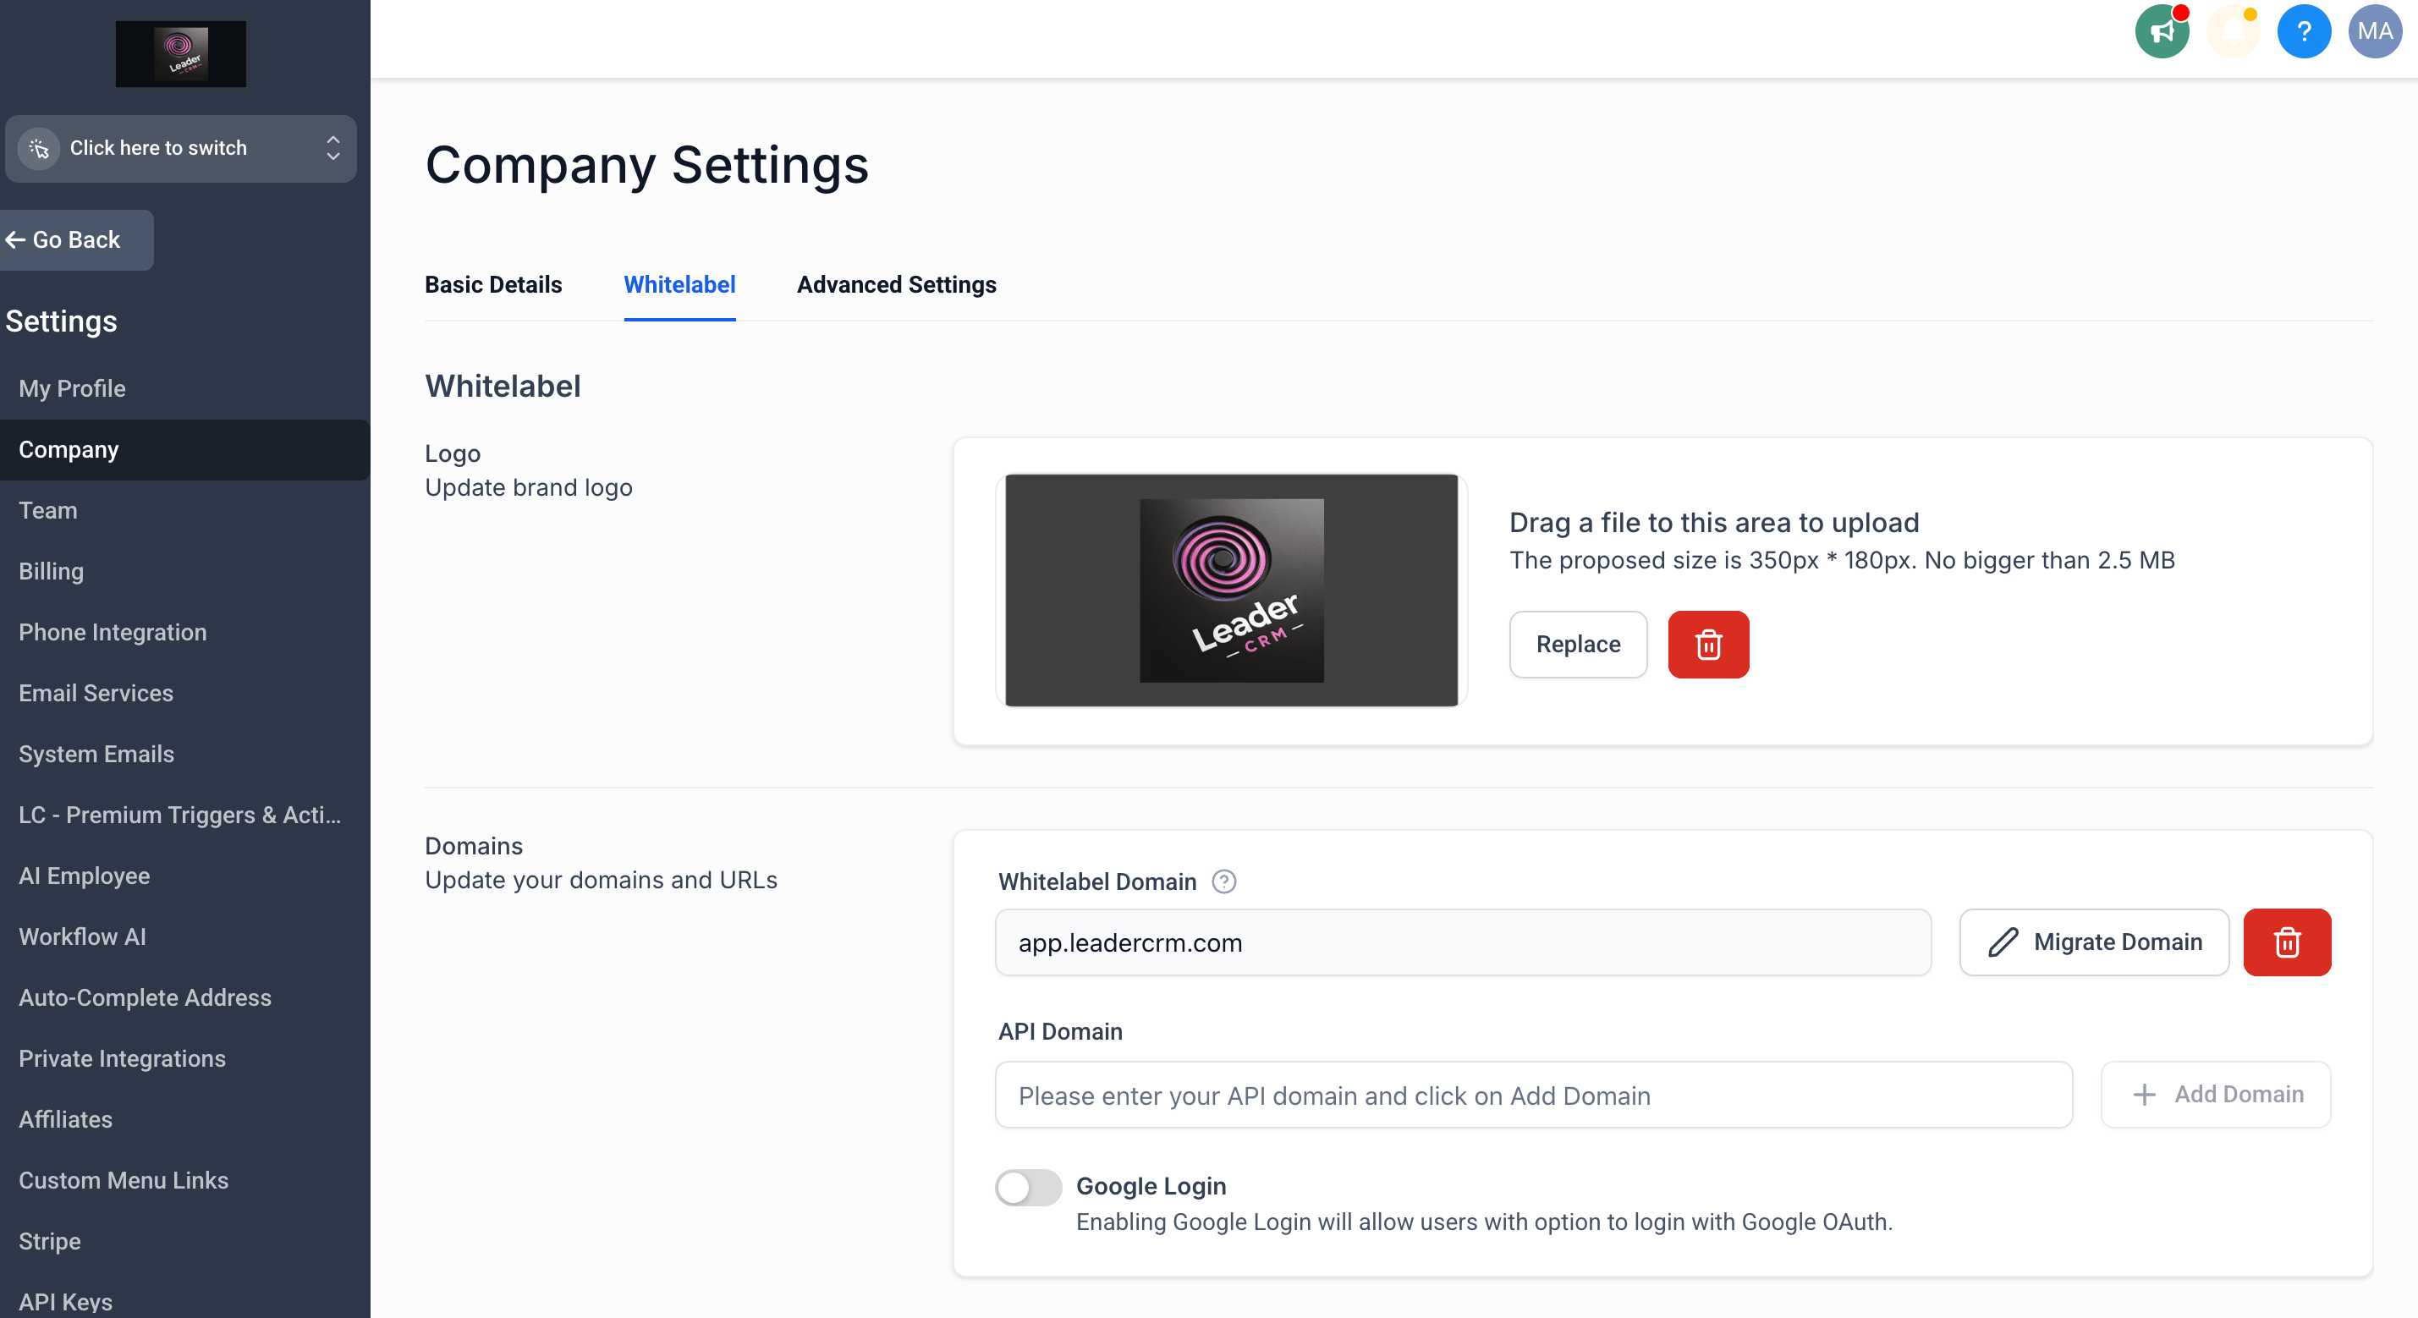Open the notification bell icon
Image resolution: width=2418 pixels, height=1318 pixels.
click(x=2233, y=32)
